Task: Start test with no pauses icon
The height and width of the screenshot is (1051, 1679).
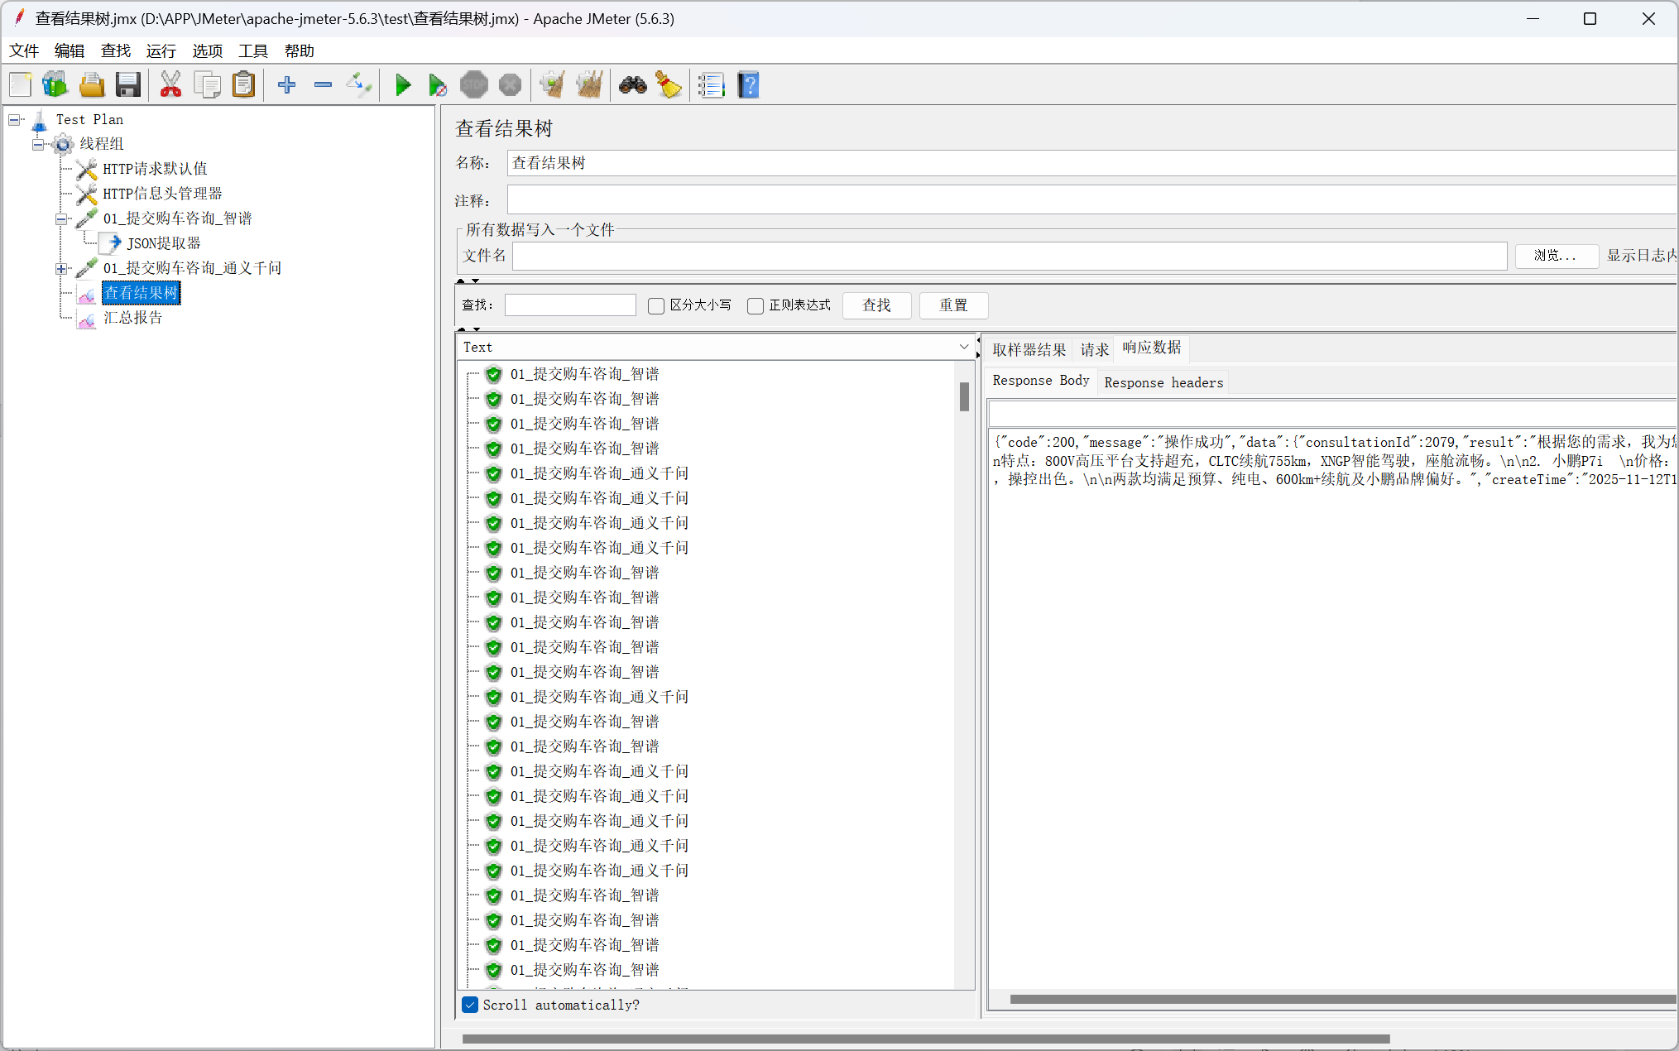Action: pyautogui.click(x=438, y=84)
